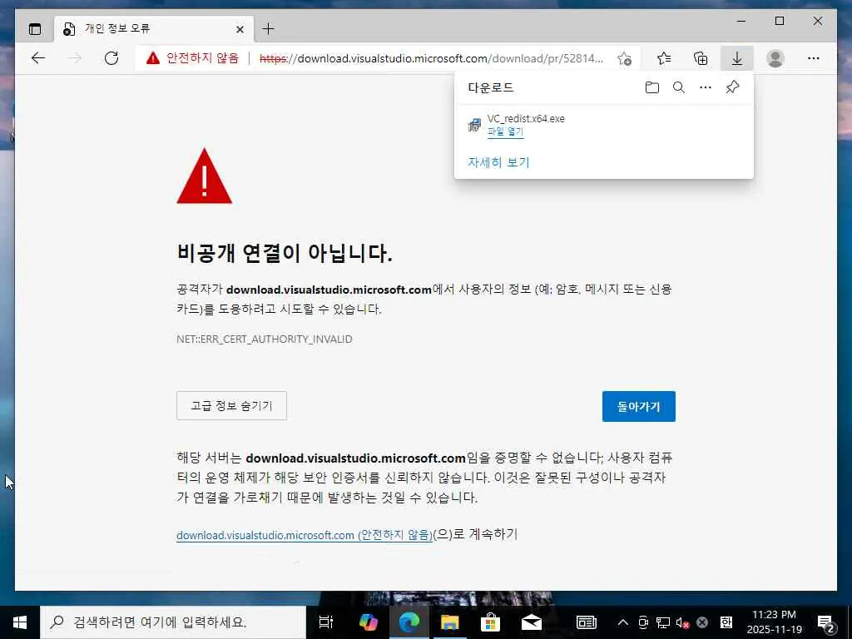
Task: Select the 개인 정보 오류 tab
Action: pos(154,29)
